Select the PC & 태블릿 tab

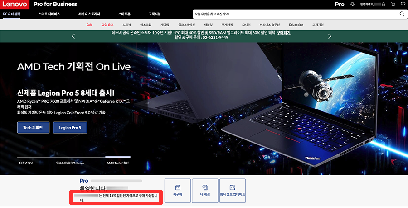pos(11,14)
